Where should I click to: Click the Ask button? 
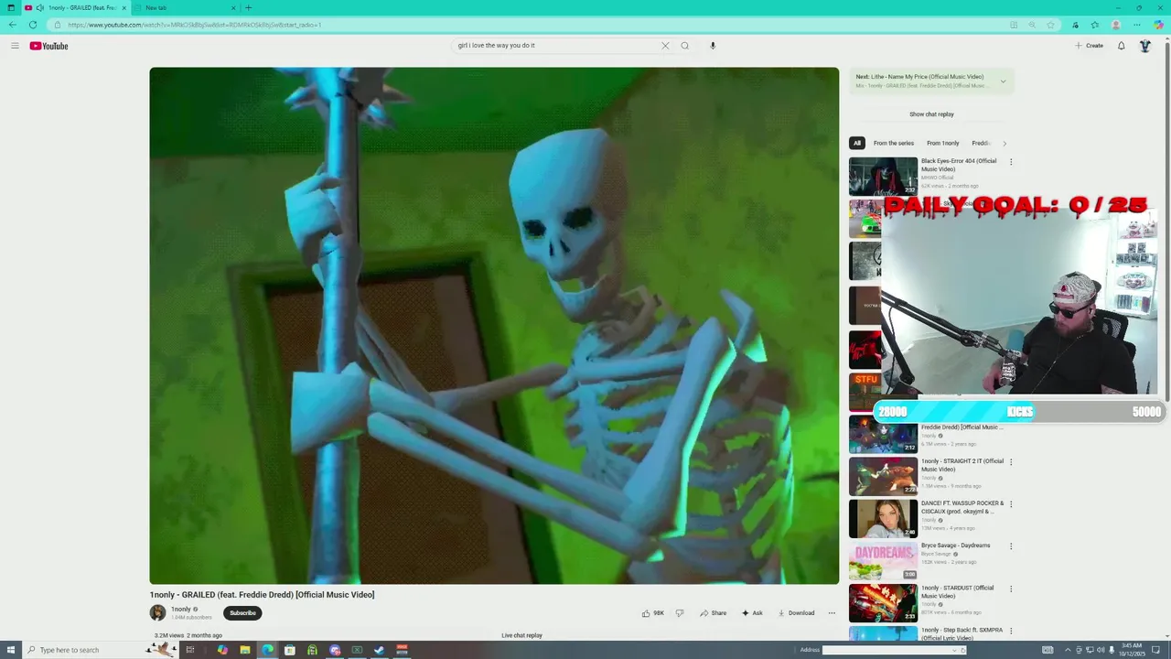pos(752,613)
